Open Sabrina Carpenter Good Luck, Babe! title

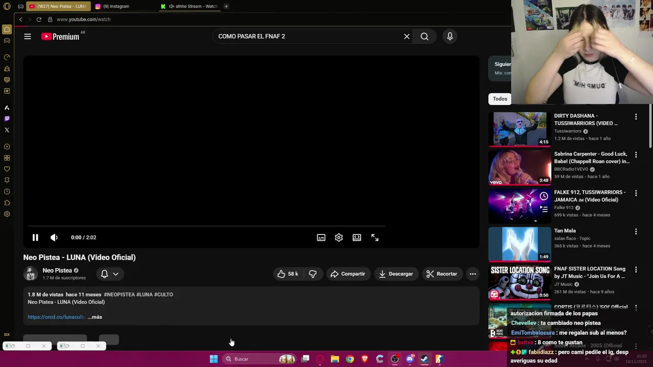[x=592, y=158]
